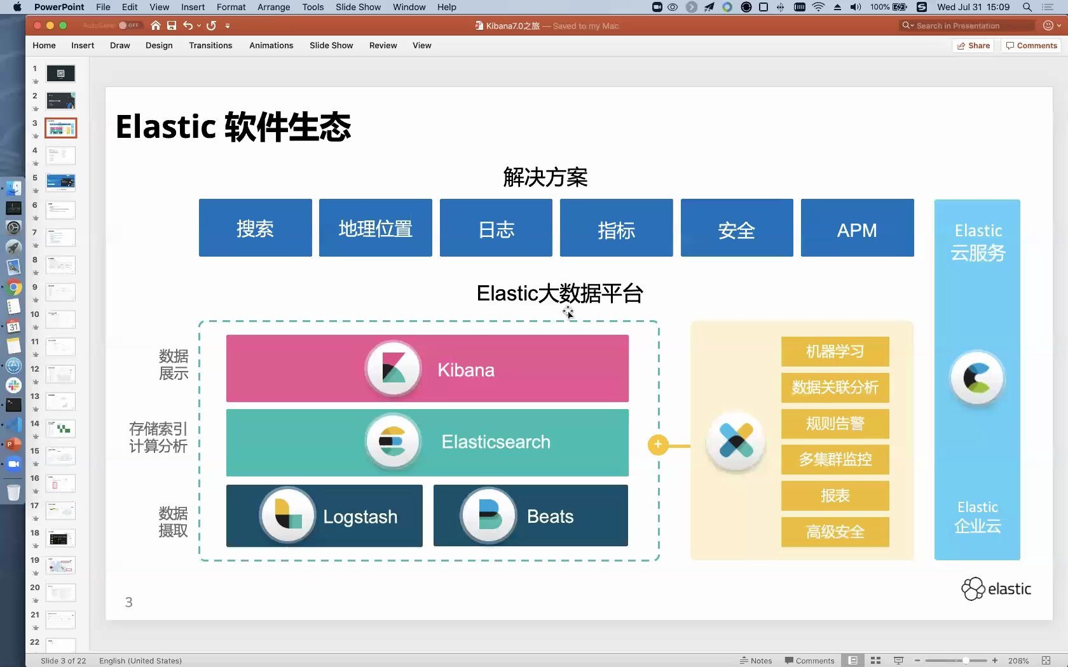This screenshot has width=1068, height=667.
Task: Open Wi-Fi menu in menu bar
Action: (819, 7)
